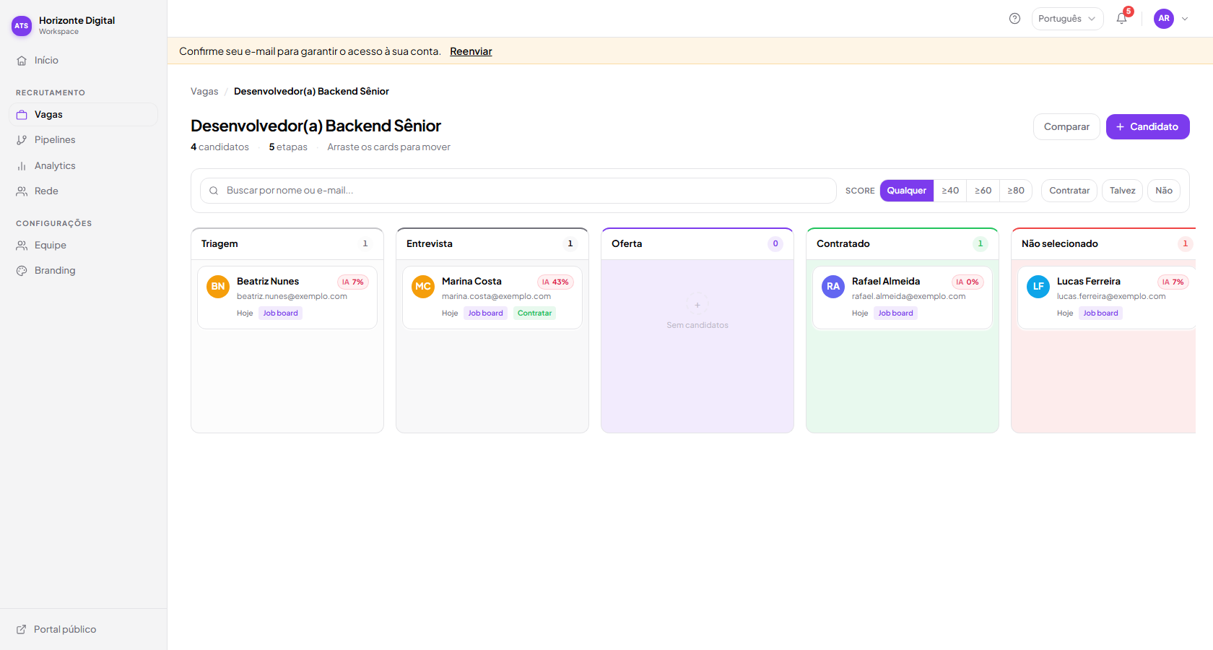This screenshot has width=1213, height=650.
Task: Click marina.costa@exemplo.com email
Action: pyautogui.click(x=496, y=296)
